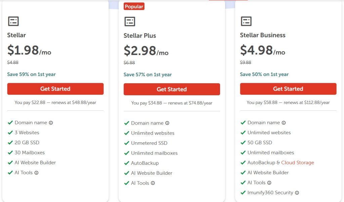The height and width of the screenshot is (202, 344).
Task: Click the Stellar Business plan title
Action: (x=263, y=35)
